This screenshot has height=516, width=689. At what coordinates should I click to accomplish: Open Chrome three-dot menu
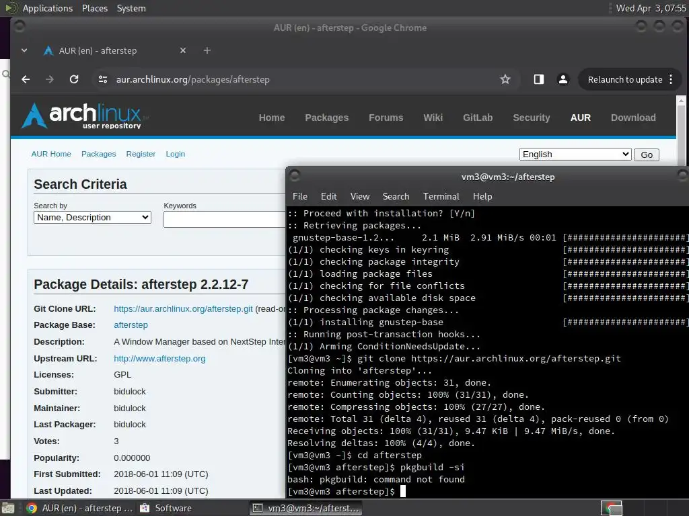click(x=671, y=79)
